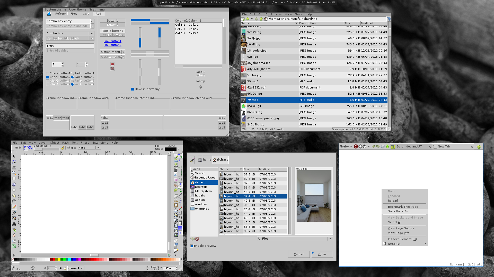
Task: Select the connector tool in Inkscape
Action: tap(14, 246)
